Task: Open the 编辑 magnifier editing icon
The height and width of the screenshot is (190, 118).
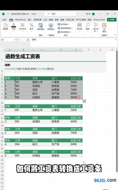Action: click(88, 27)
